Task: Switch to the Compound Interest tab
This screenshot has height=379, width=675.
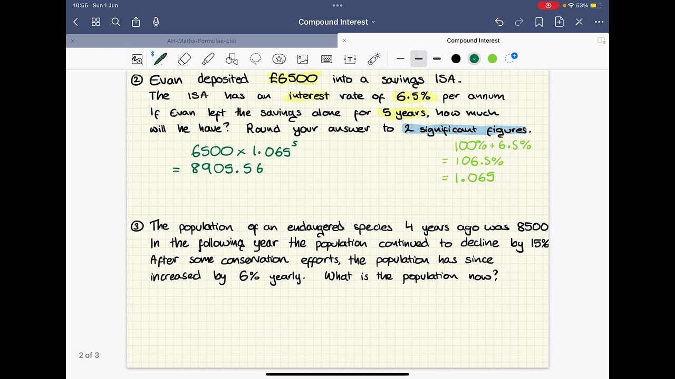Action: click(x=473, y=41)
